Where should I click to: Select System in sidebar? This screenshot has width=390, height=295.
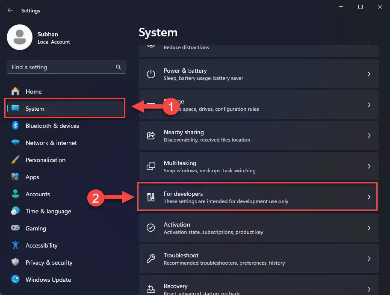coord(66,108)
